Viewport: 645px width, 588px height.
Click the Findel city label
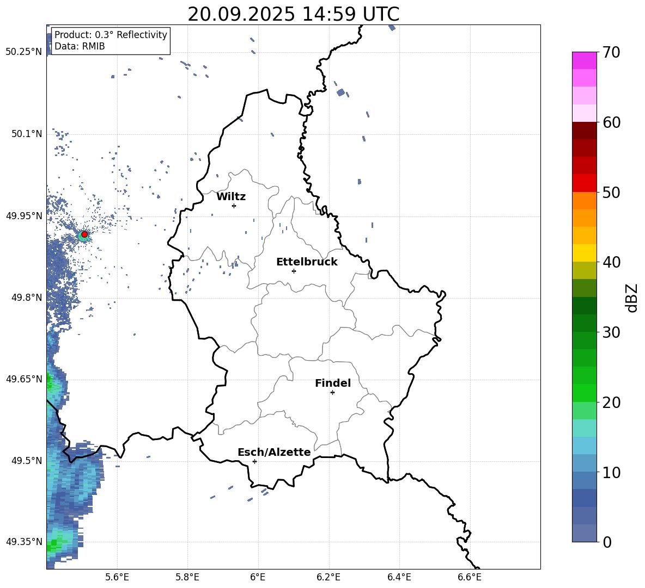click(333, 383)
